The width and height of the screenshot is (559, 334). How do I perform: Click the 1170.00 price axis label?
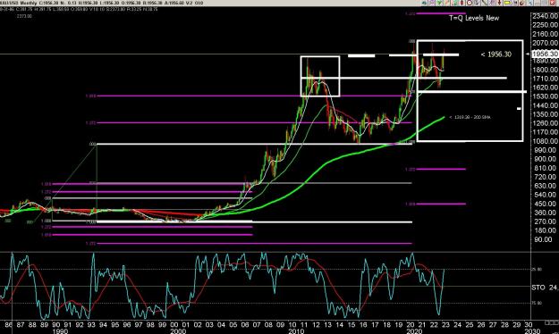tap(545, 132)
